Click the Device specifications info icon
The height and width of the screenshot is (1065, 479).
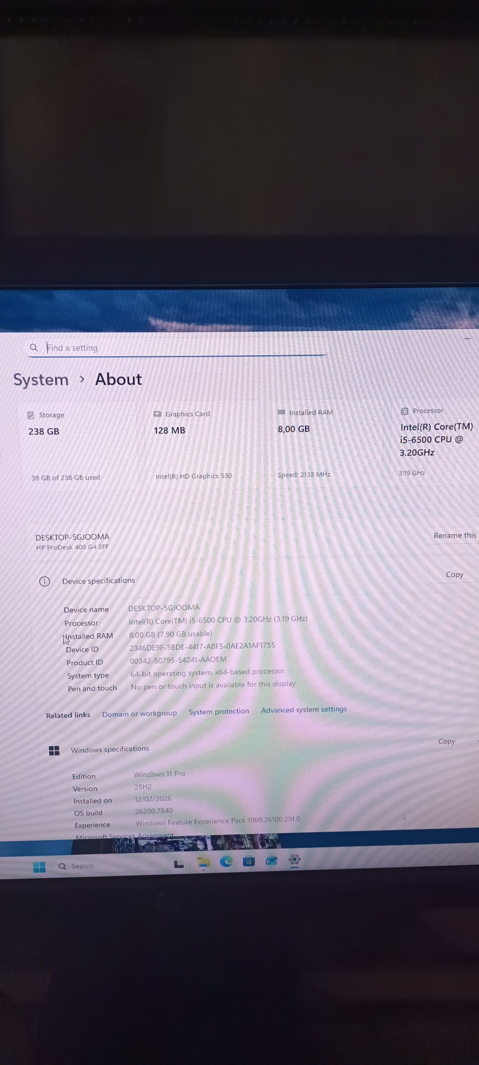pos(44,581)
